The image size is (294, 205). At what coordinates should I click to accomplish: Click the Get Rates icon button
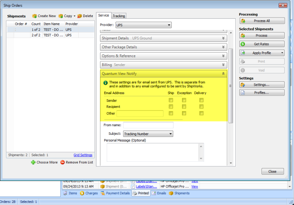coord(244,44)
